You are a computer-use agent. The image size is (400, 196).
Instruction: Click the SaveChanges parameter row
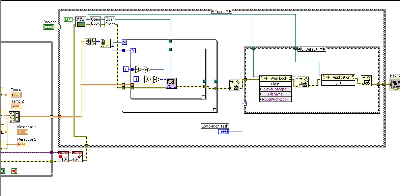275,89
